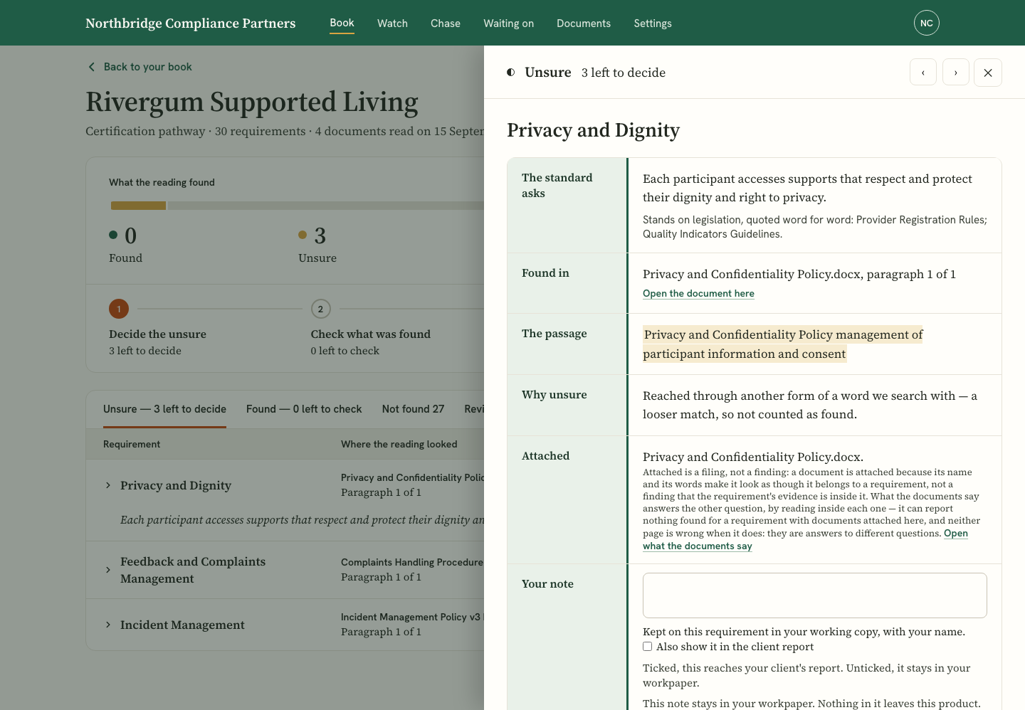Tick 'Also show it in the client report'
Screen dimensions: 1025x710
[x=648, y=647]
